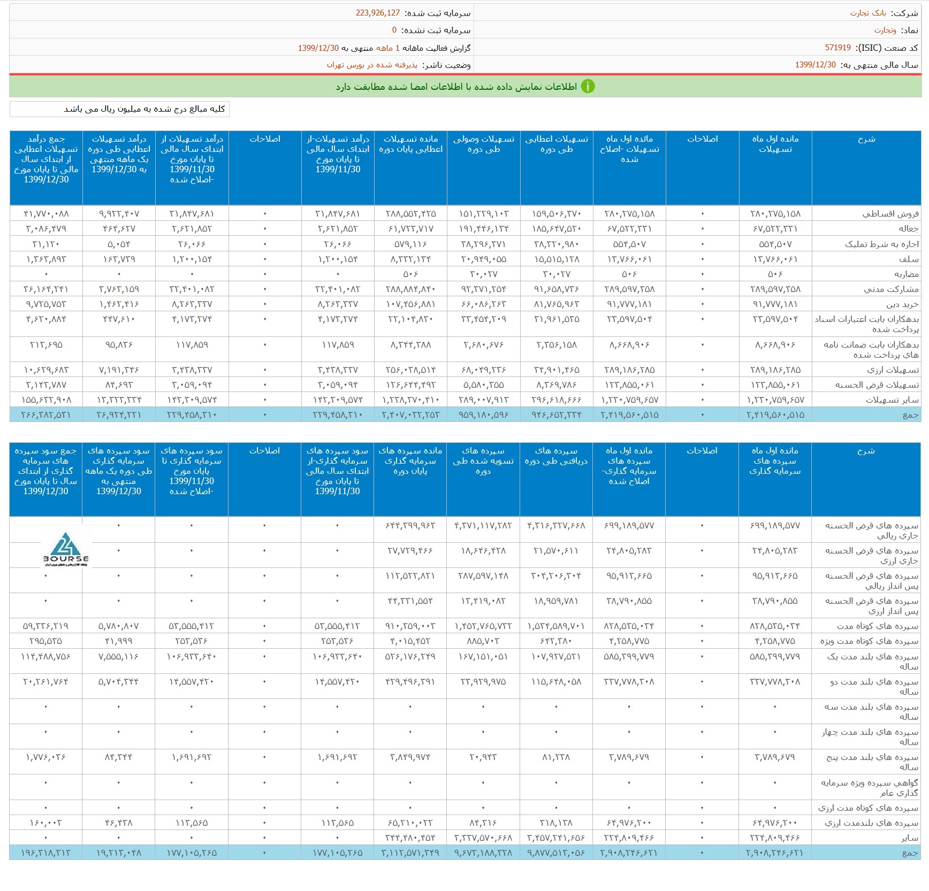Click the banner message 'اطلاعات نمایش داده شده با اطلاعات امضا شده مطابقت دارد'

click(x=456, y=87)
